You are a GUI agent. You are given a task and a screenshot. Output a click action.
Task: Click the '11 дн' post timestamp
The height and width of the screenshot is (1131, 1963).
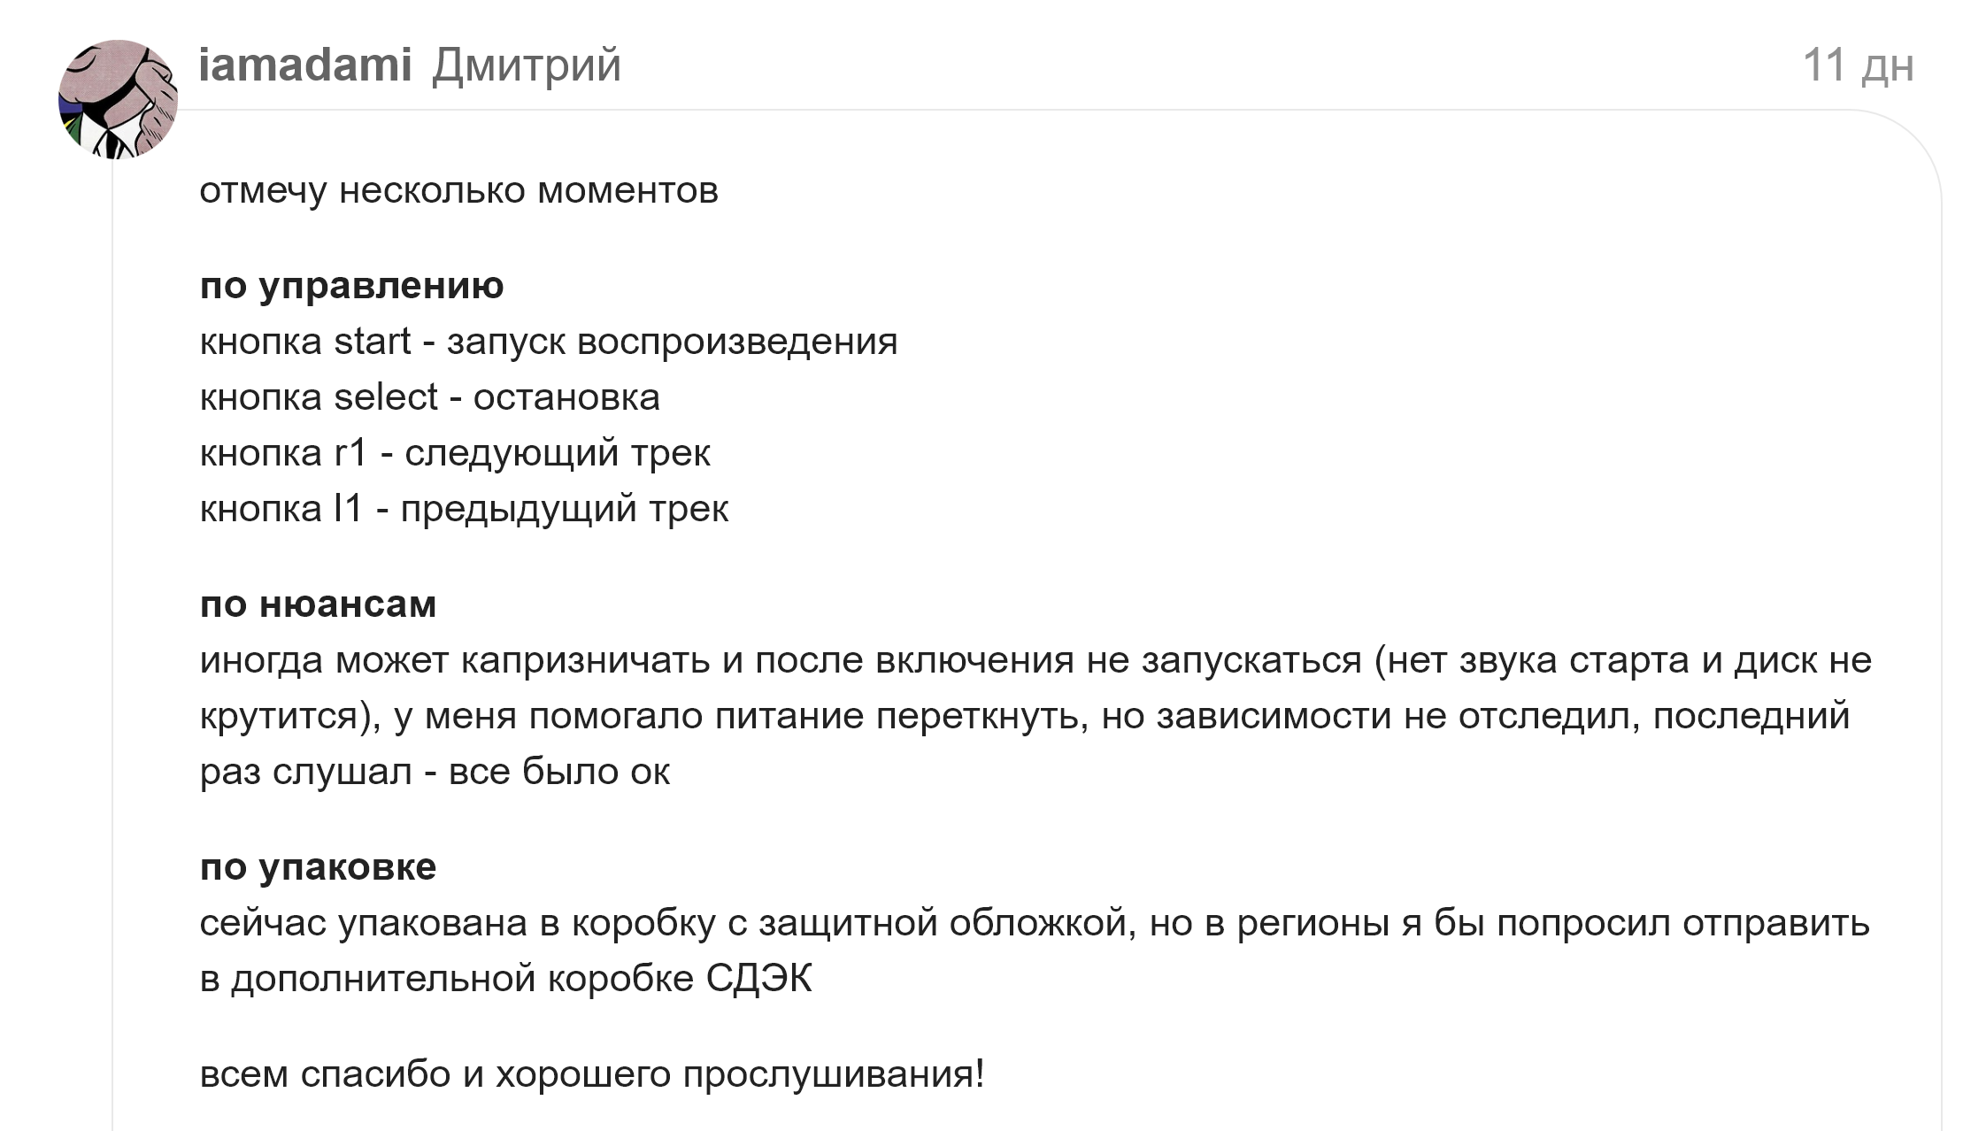tap(1858, 65)
